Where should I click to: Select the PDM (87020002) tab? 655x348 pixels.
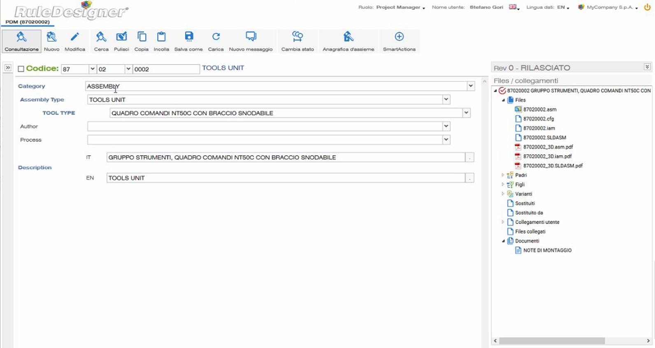coord(28,22)
